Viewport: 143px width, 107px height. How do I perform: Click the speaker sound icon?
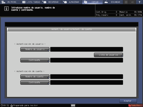click(x=132, y=2)
